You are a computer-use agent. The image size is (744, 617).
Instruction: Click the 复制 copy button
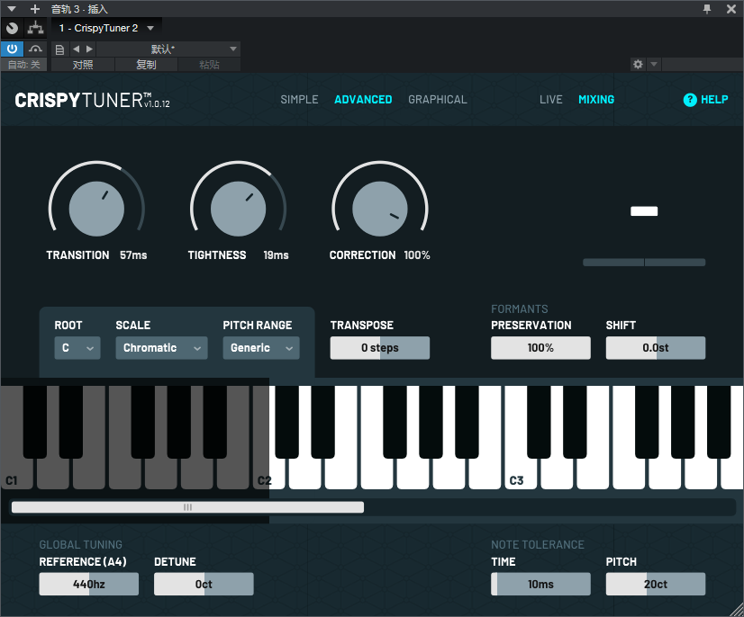click(146, 65)
